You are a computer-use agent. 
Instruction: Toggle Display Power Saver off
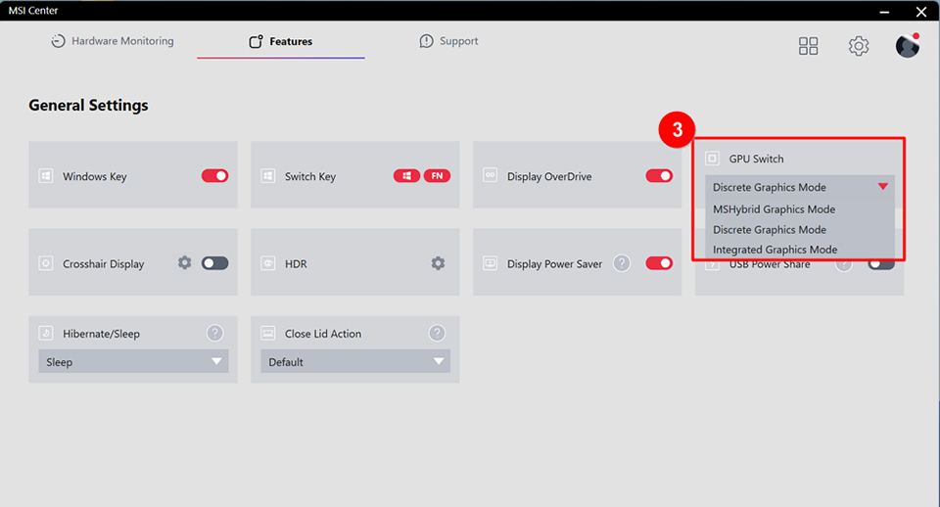click(659, 263)
